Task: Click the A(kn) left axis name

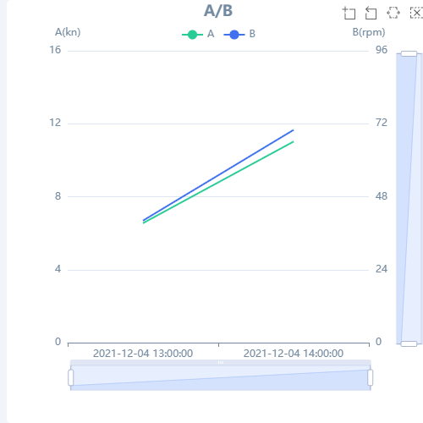Action: 68,32
